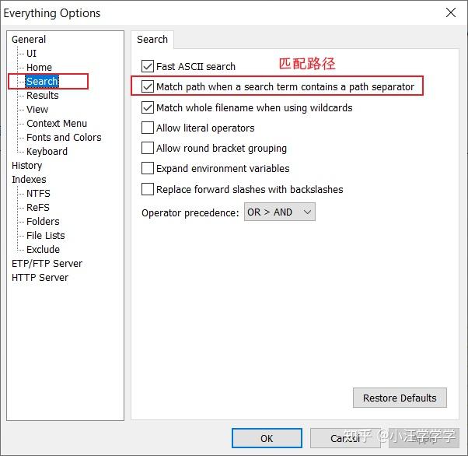
Task: Open the Home options page
Action: [x=39, y=68]
